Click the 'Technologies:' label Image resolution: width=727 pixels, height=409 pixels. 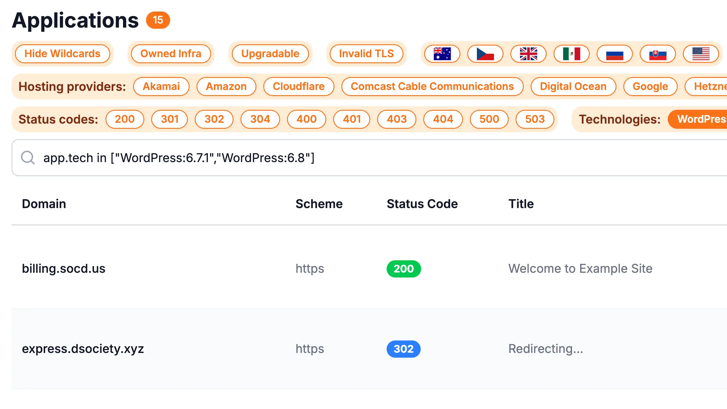pos(620,119)
